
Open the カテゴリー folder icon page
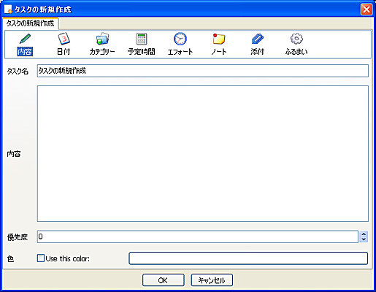click(x=102, y=39)
